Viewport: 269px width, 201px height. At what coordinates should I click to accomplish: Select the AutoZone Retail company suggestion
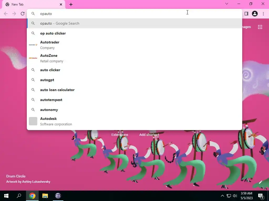134,58
